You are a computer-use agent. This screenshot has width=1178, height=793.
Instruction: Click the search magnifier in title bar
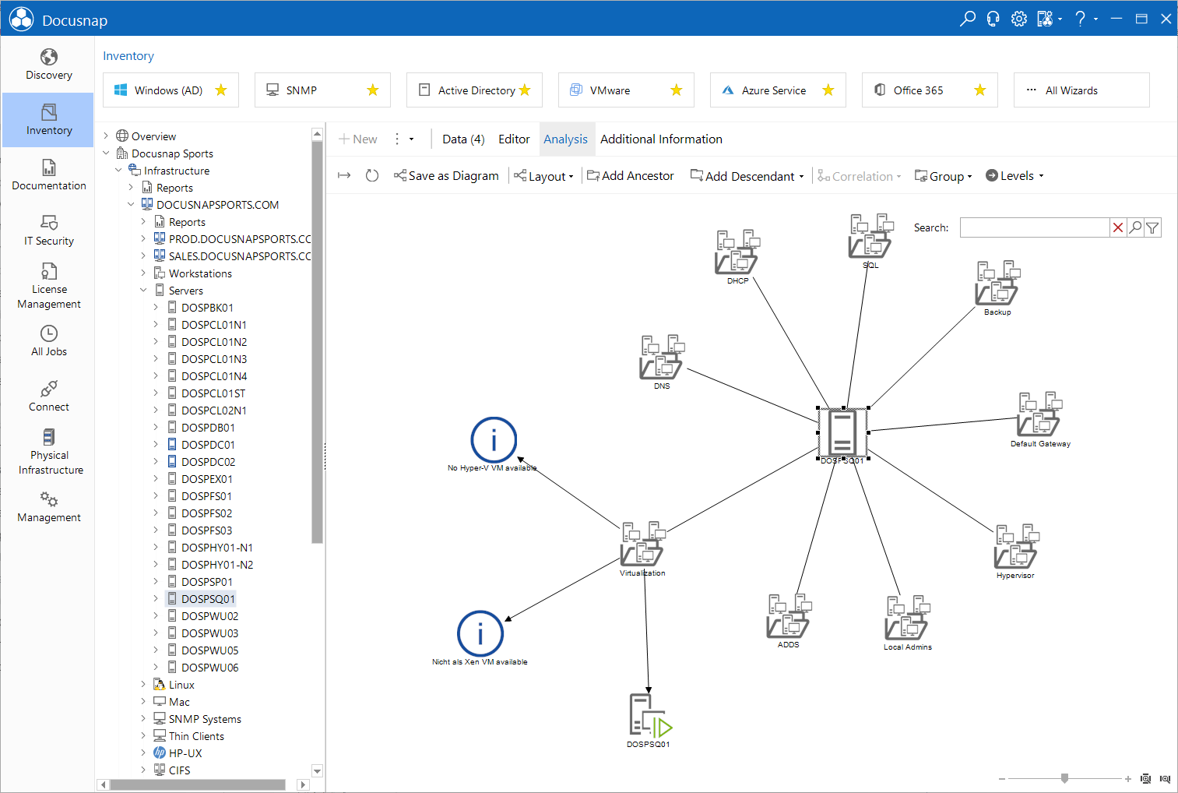click(968, 19)
